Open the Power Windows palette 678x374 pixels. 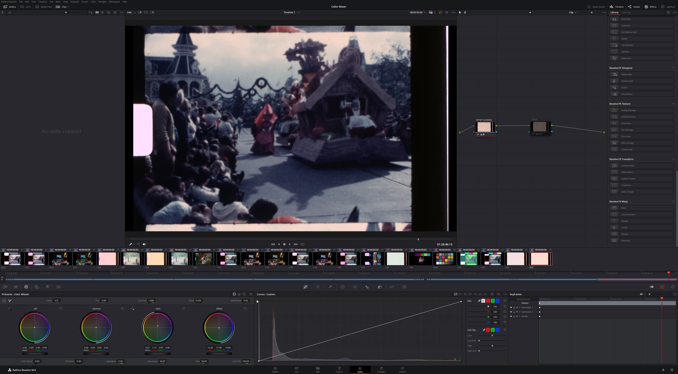tap(343, 287)
